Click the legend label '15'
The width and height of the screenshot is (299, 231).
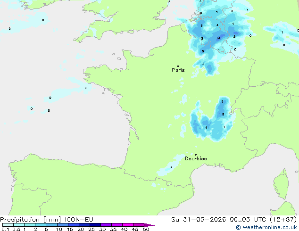[x=70, y=229]
